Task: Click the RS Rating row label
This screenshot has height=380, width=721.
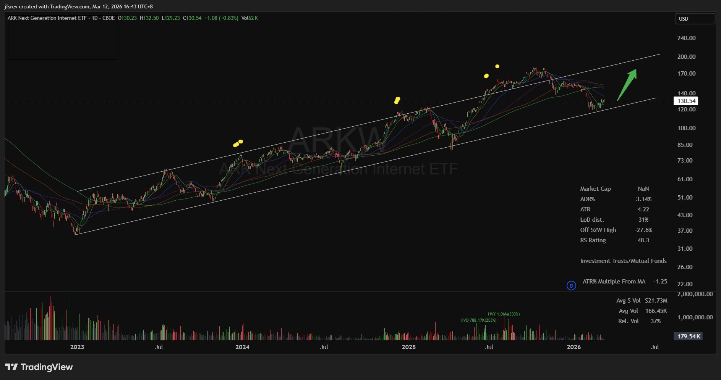Action: 593,240
